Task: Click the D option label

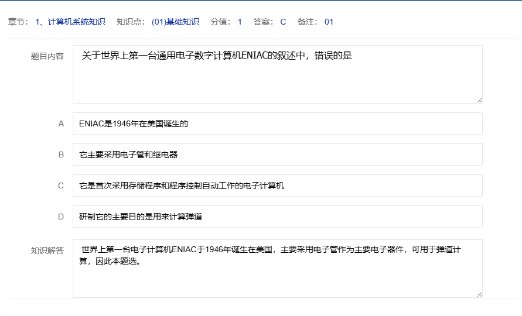Action: click(61, 217)
